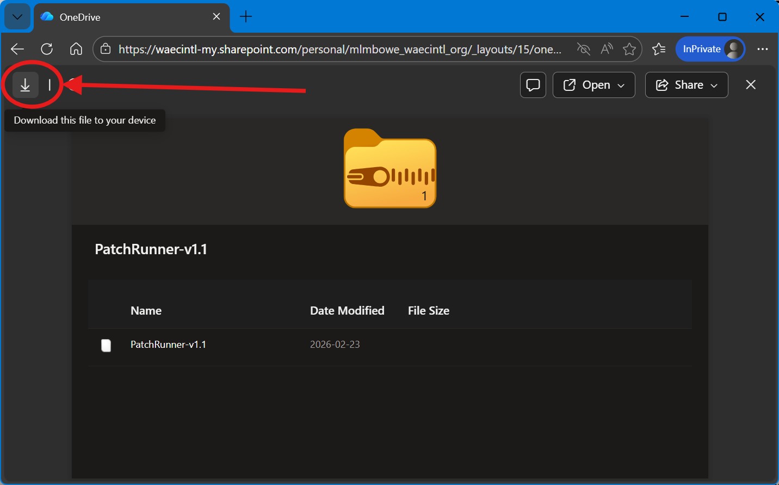
Task: Open browser settings and more menu
Action: click(763, 49)
